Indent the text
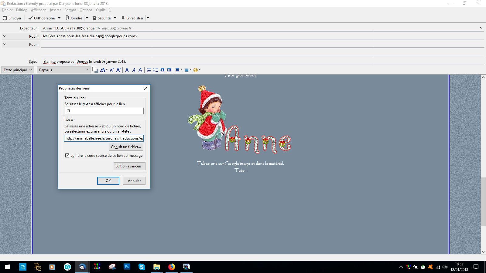Viewport: 486px width, 273px height. pos(169,70)
